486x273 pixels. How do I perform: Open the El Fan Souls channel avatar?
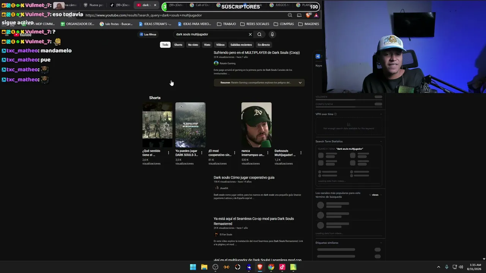click(x=216, y=234)
